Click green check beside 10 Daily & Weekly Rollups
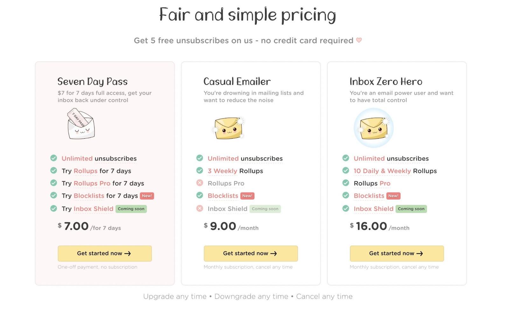This screenshot has height=313, width=509. coord(346,170)
